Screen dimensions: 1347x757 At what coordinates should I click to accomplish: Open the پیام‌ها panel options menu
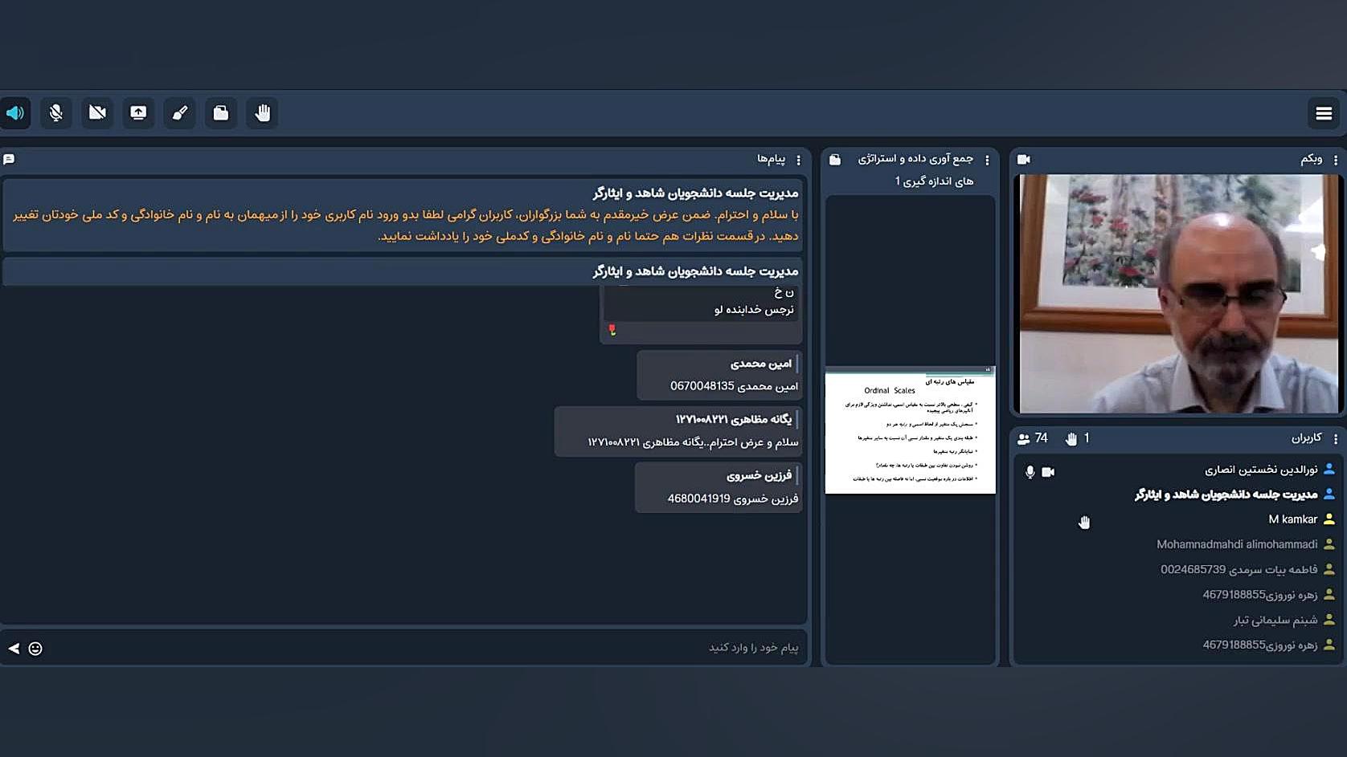[x=798, y=160]
